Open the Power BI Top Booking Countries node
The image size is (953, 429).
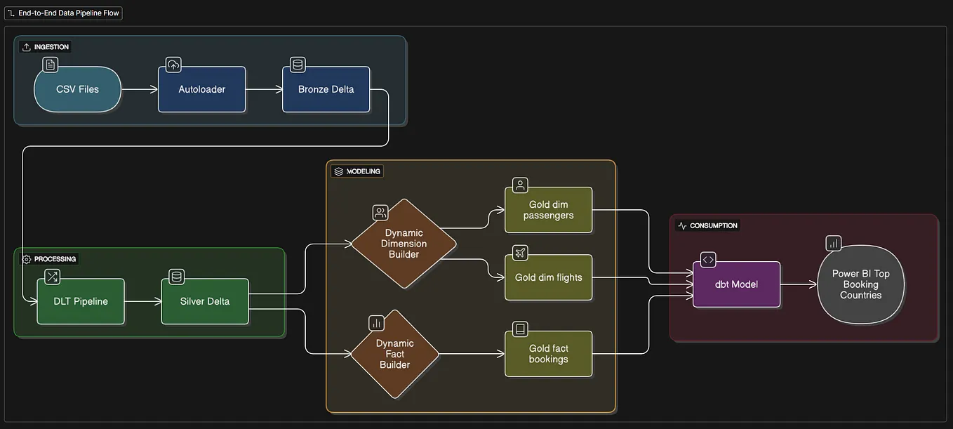coord(860,284)
